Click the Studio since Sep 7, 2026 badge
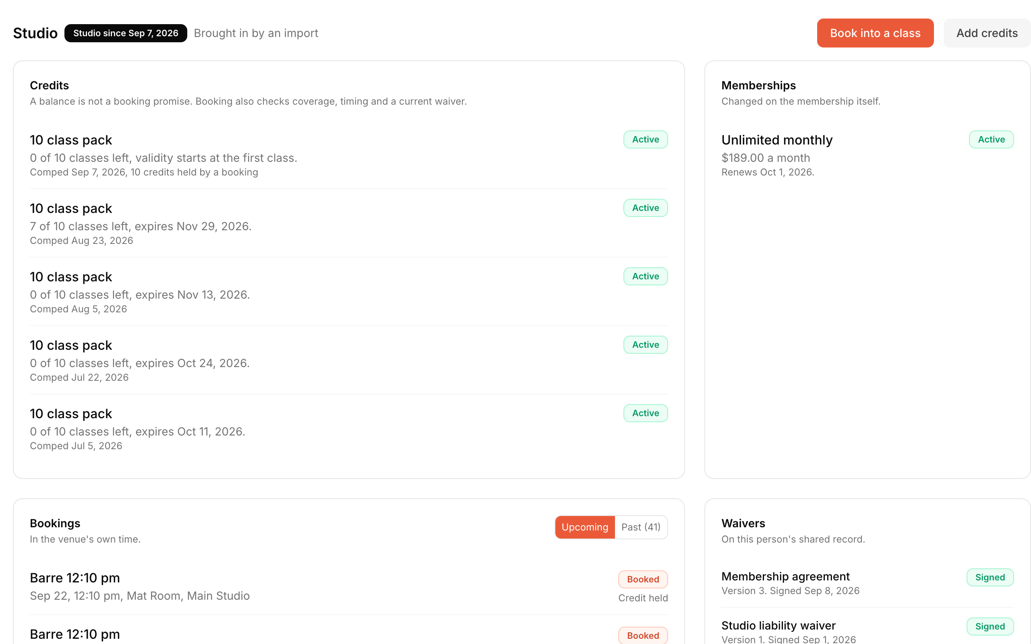This screenshot has width=1031, height=644. tap(126, 33)
